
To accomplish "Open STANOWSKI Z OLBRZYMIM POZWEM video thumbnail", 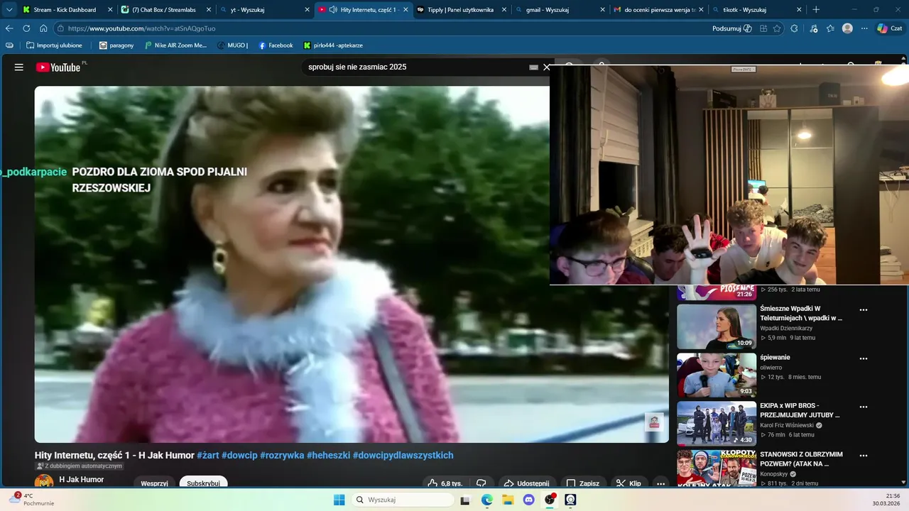I will click(x=717, y=468).
